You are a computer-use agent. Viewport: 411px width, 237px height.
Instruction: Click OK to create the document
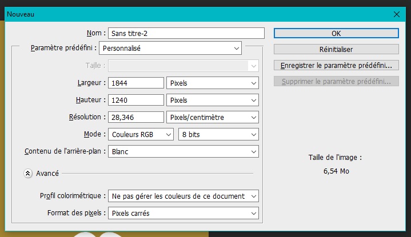click(336, 33)
